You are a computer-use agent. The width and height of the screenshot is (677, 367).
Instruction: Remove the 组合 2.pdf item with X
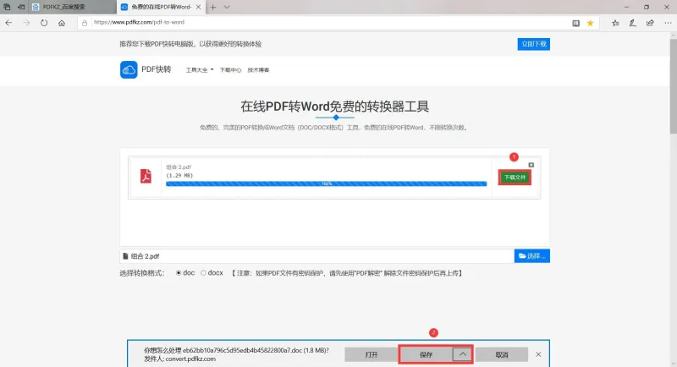point(531,165)
